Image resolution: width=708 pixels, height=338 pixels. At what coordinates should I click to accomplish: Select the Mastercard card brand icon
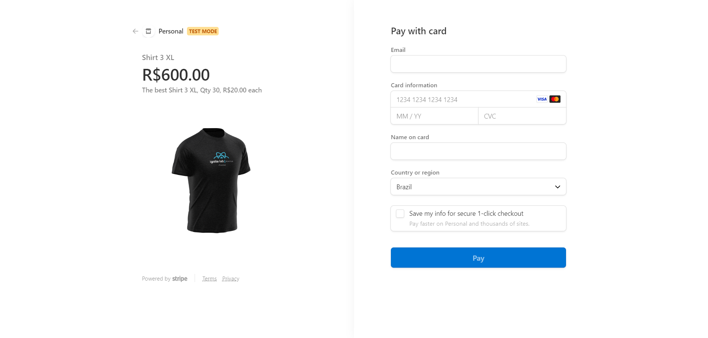(555, 99)
